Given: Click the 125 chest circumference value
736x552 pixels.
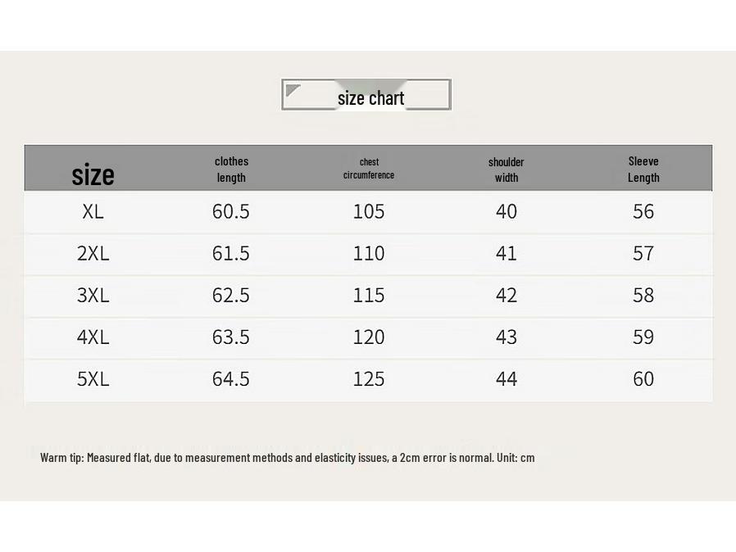Looking at the screenshot, I should point(369,379).
